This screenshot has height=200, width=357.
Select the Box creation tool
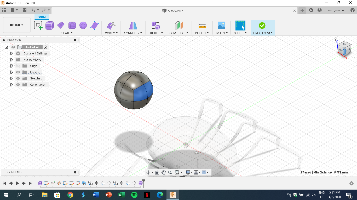(x=50, y=25)
